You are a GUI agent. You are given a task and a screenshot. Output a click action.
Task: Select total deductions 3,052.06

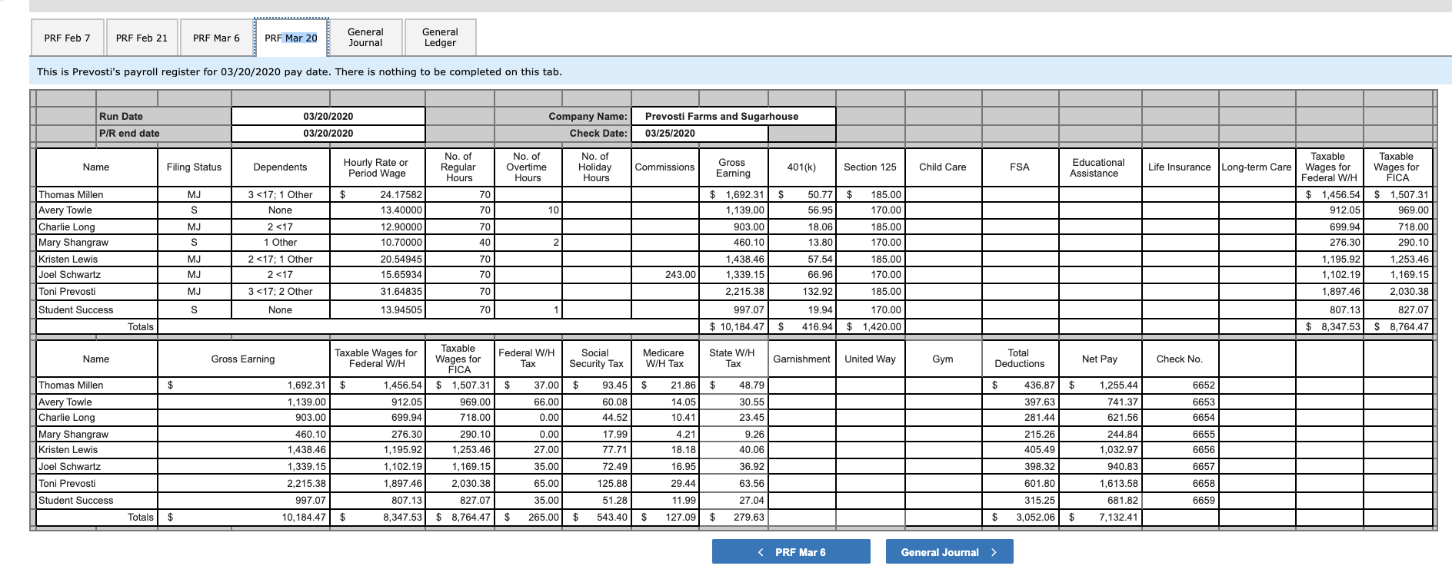(x=1019, y=517)
